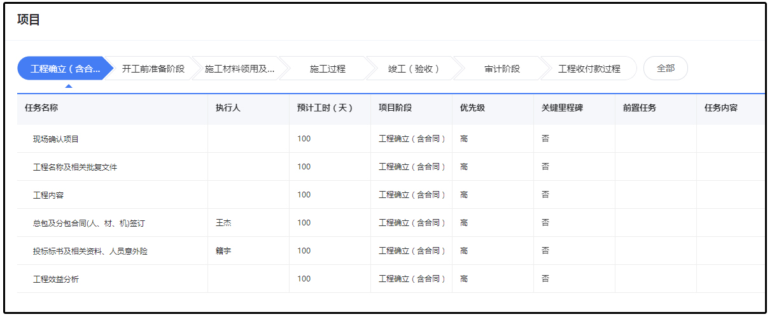The width and height of the screenshot is (772, 319).
Task: Select the 竣工（验收）stage tab
Action: click(414, 69)
